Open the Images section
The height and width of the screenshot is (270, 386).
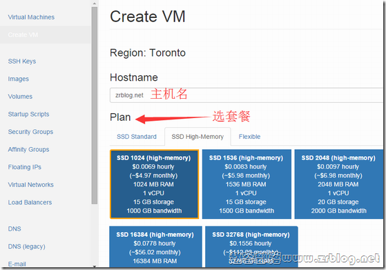pyautogui.click(x=18, y=79)
